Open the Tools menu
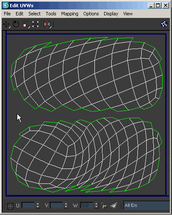 point(51,14)
